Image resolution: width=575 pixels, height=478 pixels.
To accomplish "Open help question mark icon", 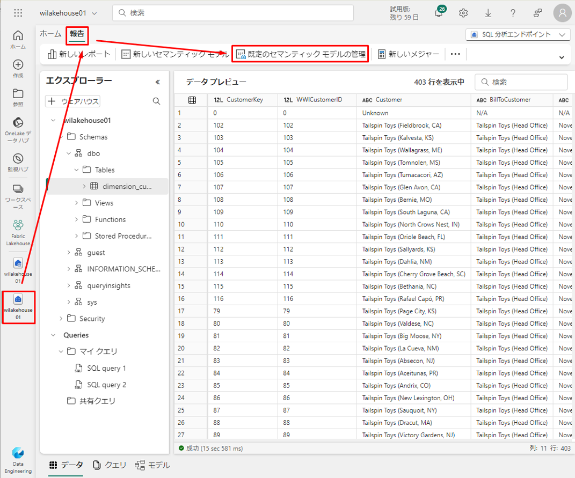I will 513,13.
